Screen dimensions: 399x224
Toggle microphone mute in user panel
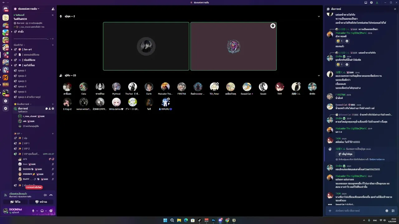[x=33, y=211]
